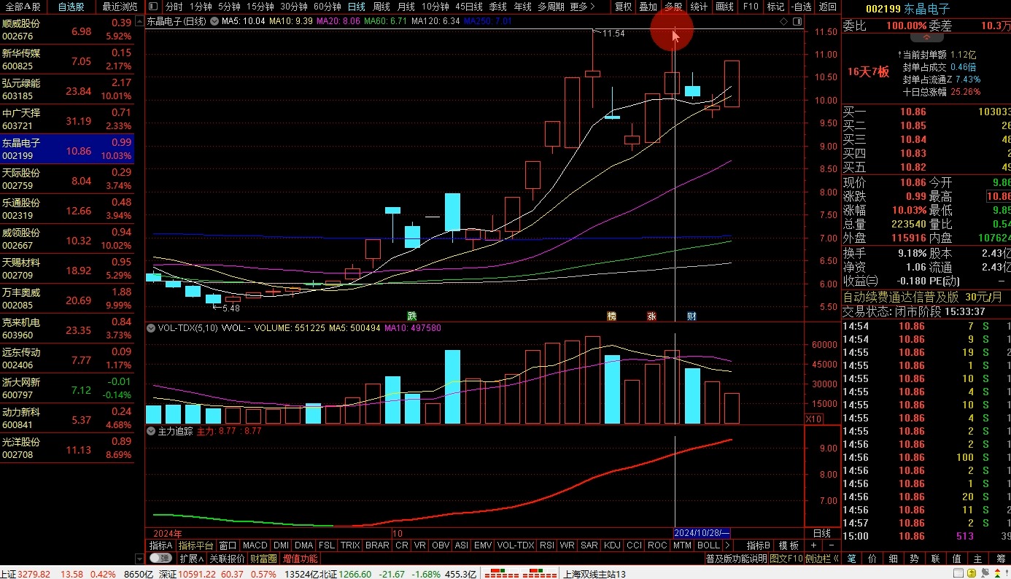The width and height of the screenshot is (1011, 579).
Task: Toggle the switch left of 扩展
Action: click(161, 559)
